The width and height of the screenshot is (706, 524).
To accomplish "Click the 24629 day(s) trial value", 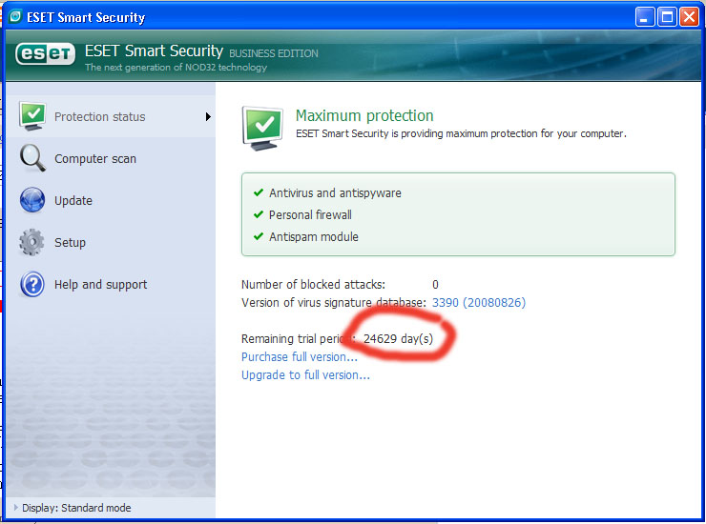I will coord(398,338).
